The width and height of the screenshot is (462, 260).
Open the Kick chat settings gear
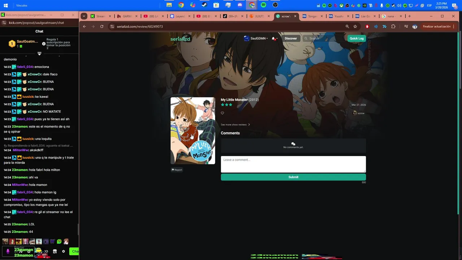pyautogui.click(x=64, y=251)
